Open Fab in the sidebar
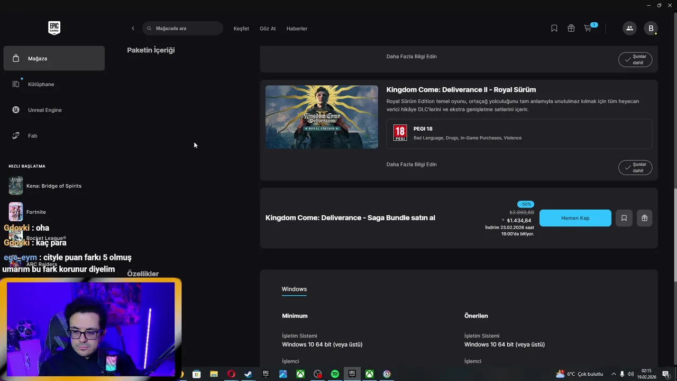Screen dimensions: 677x381 (x=54, y=135)
